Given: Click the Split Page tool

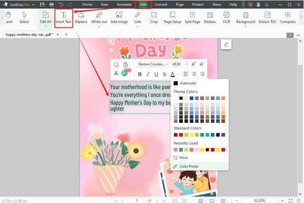Looking at the screenshot, I should (x=192, y=18).
